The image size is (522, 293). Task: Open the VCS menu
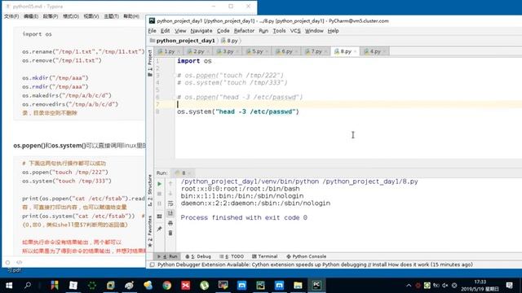point(295,31)
